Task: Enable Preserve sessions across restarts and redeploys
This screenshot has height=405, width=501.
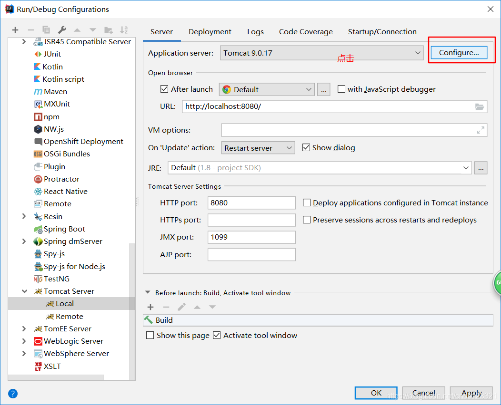Action: 307,220
